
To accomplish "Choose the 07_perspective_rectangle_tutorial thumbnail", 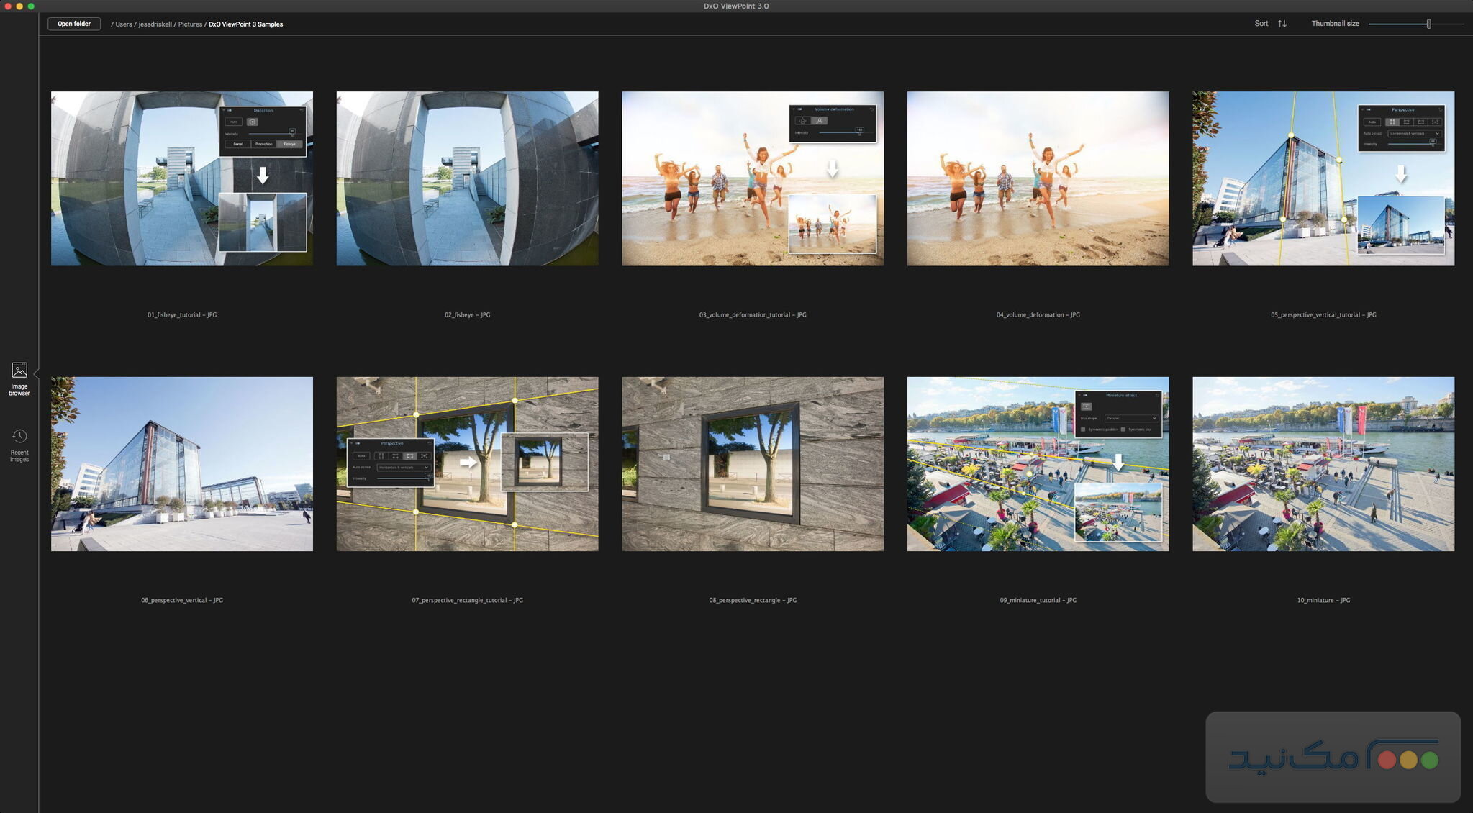I will click(467, 464).
